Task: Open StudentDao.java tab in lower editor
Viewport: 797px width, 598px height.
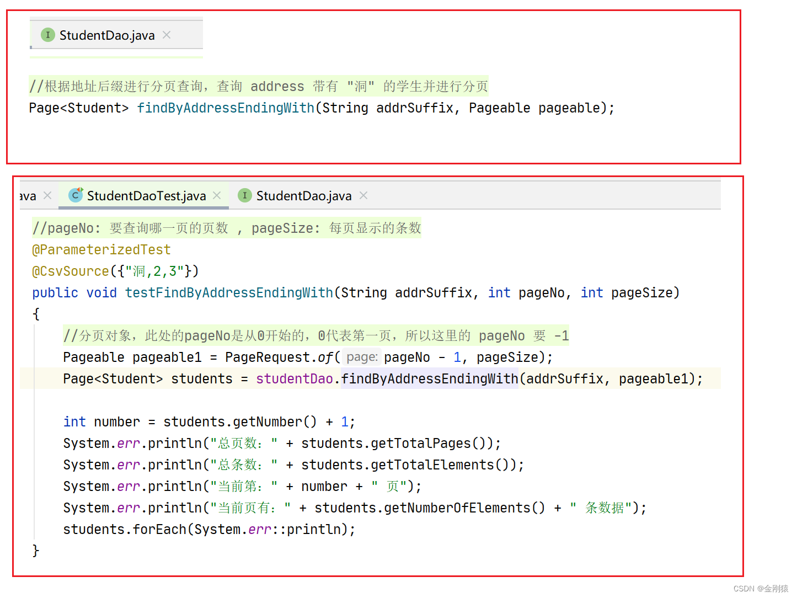Action: (x=304, y=196)
